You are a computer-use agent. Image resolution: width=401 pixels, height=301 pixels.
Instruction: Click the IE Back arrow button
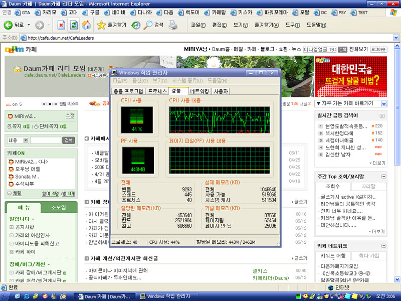click(8, 25)
